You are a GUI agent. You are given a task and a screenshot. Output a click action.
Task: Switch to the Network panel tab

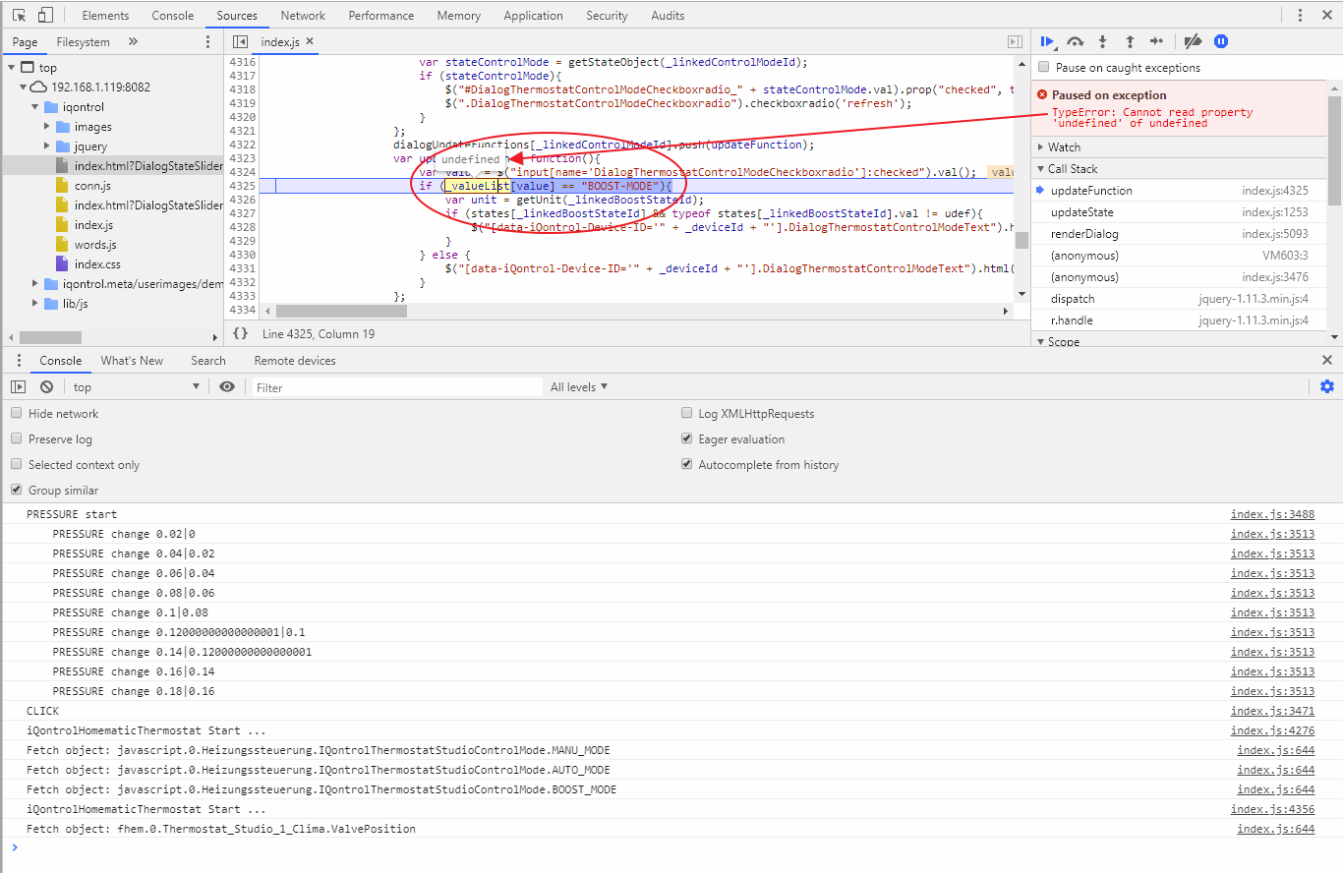click(303, 16)
